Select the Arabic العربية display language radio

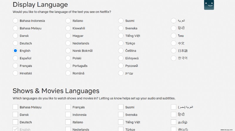174,21
